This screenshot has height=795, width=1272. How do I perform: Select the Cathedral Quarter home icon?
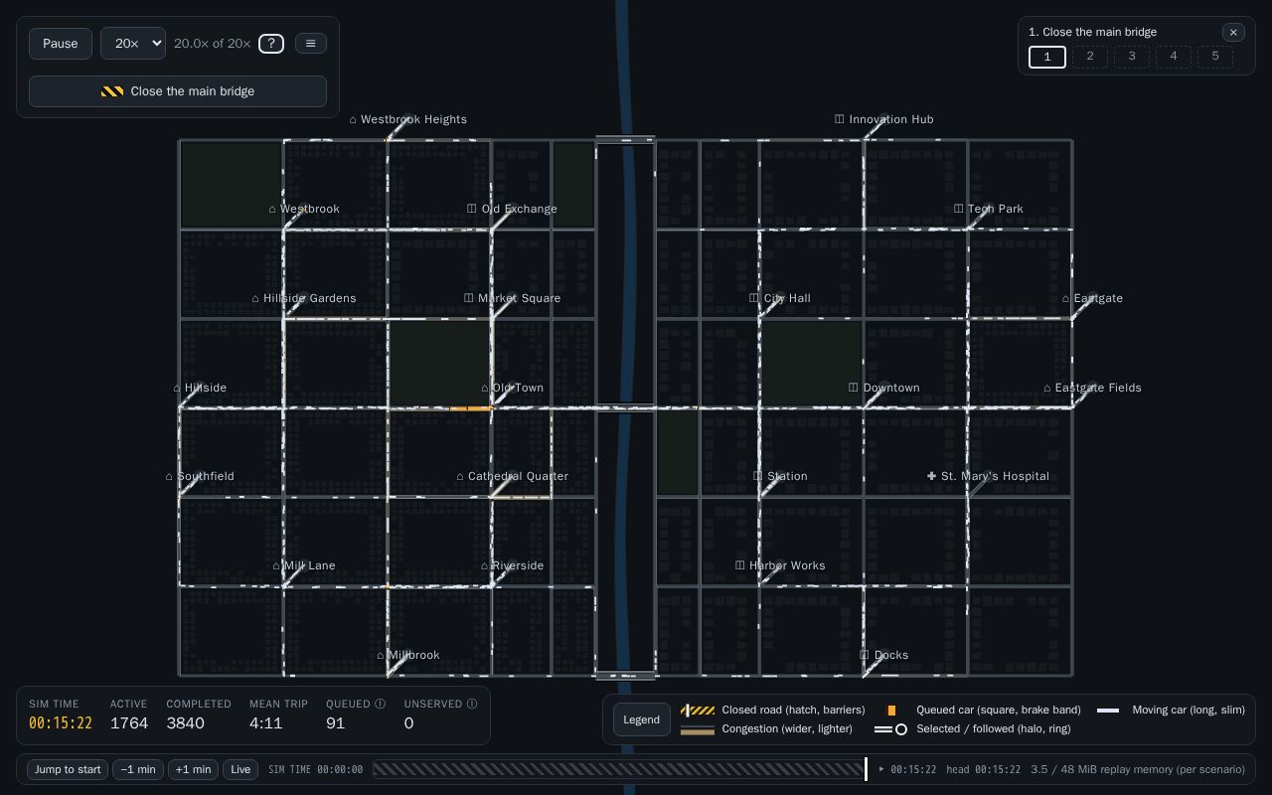pyautogui.click(x=460, y=476)
